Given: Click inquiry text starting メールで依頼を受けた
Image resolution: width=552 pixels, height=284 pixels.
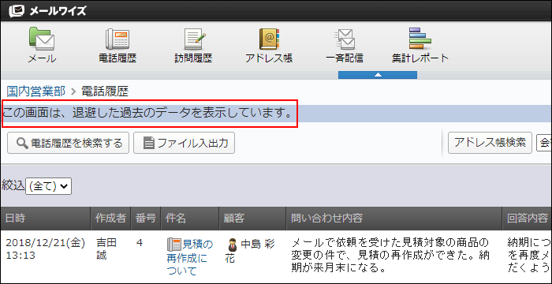Looking at the screenshot, I should 390,256.
